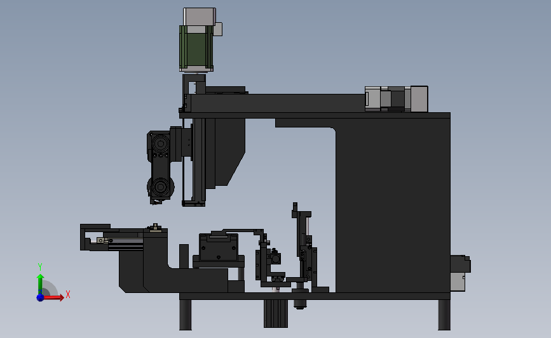Click the blue Z axis ball of the triad

40,297
